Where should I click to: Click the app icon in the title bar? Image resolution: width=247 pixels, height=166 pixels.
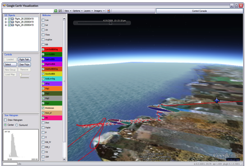[x=4, y=6]
